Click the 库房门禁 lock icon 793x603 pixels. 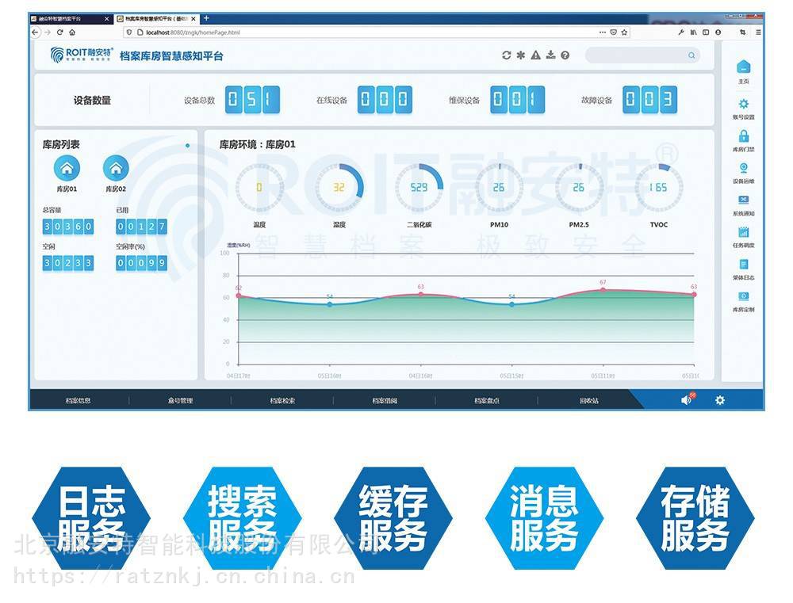pos(743,136)
